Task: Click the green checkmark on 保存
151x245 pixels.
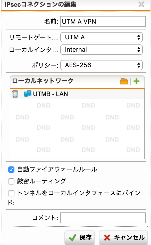Action: coord(73,238)
